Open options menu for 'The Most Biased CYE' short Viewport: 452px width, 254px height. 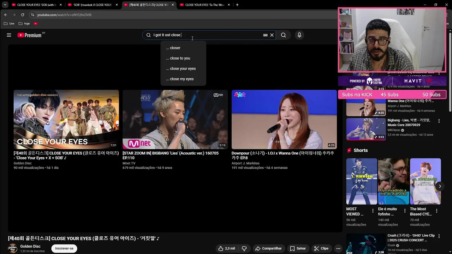click(436, 211)
